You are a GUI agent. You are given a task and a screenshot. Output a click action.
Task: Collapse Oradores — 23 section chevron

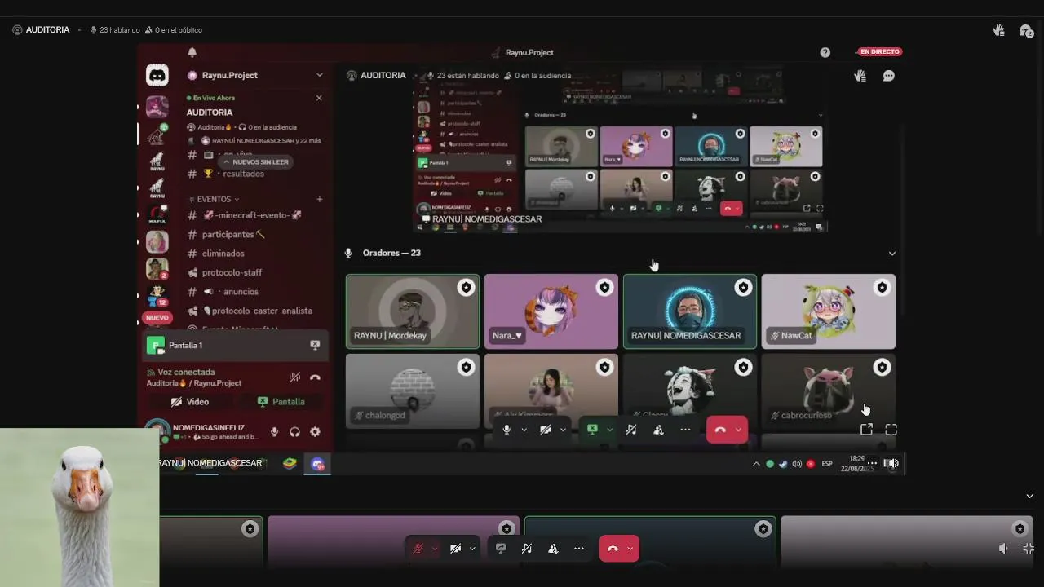[891, 254]
